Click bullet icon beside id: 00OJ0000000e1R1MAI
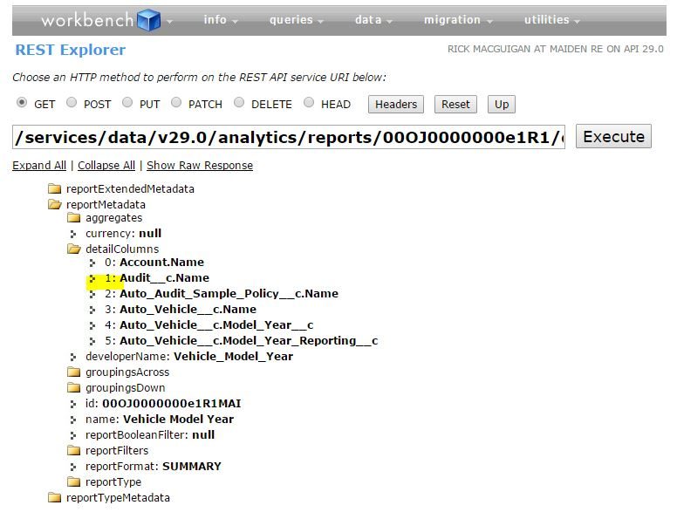 (73, 404)
